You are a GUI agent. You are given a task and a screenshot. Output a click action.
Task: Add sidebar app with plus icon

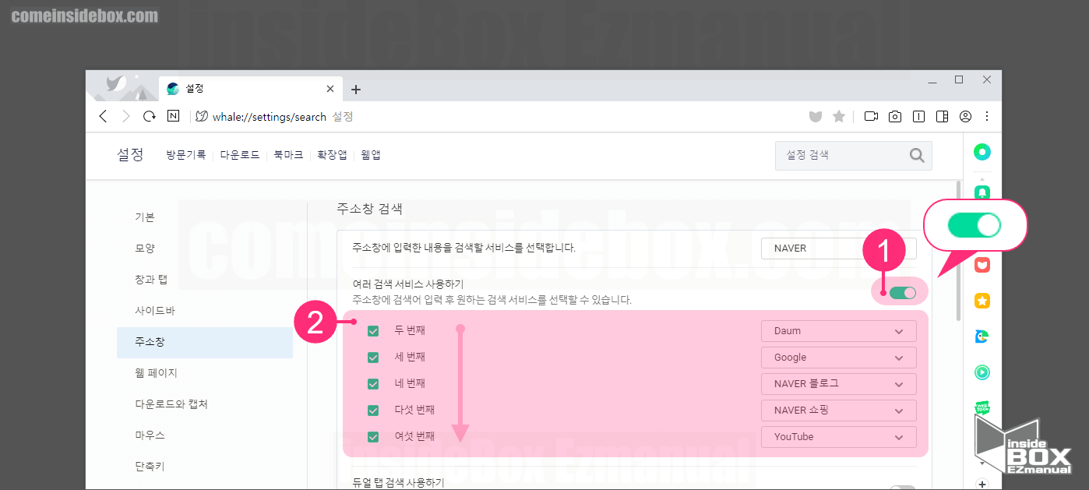(x=982, y=484)
